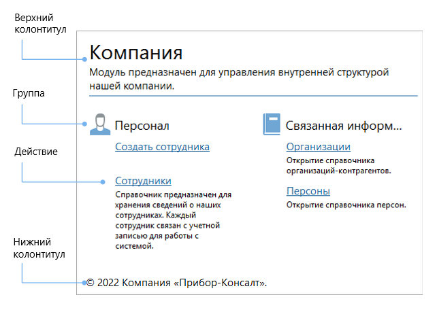
Task: Click the © 2022 Компания footer text
Action: pos(177,283)
